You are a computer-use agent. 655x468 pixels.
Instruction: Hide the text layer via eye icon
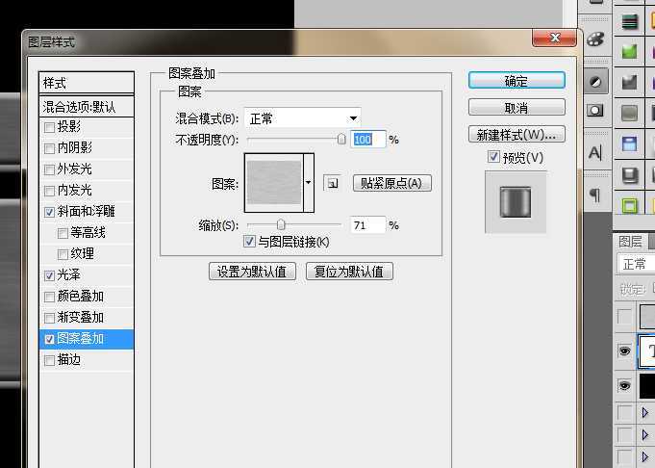[x=624, y=351]
